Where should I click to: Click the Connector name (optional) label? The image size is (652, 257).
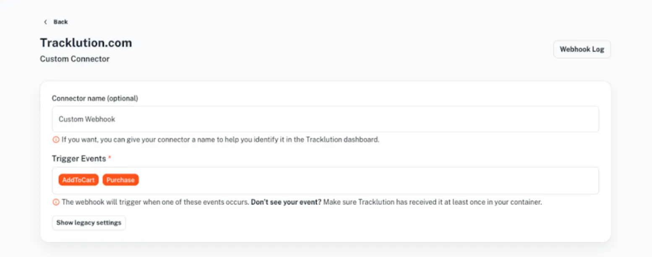click(95, 98)
